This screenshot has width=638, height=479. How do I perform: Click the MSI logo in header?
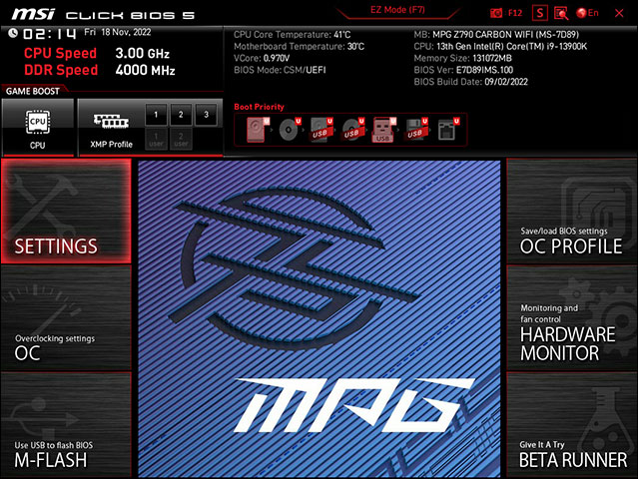pyautogui.click(x=33, y=14)
